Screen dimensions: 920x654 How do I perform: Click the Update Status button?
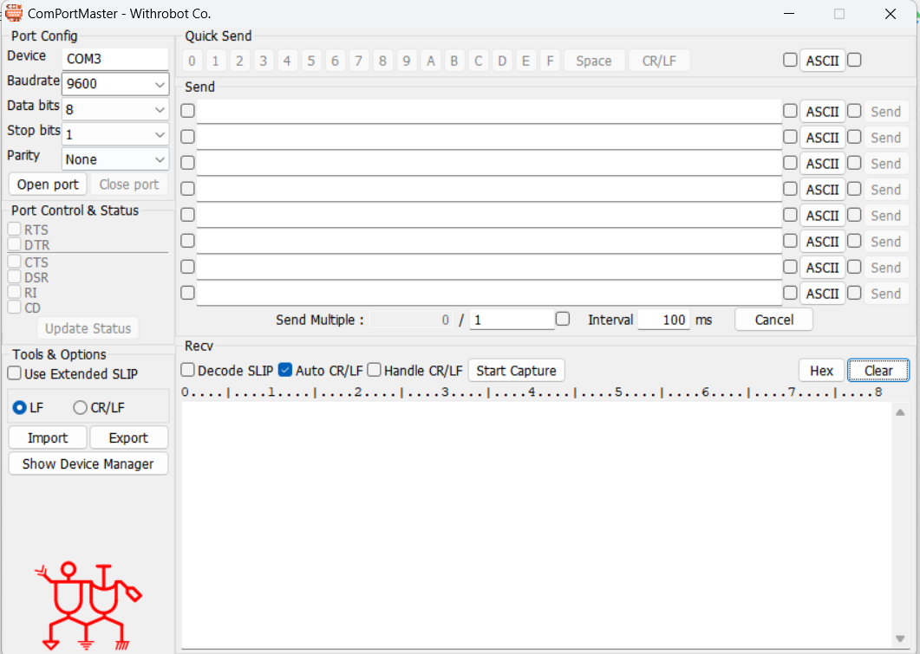tap(88, 328)
